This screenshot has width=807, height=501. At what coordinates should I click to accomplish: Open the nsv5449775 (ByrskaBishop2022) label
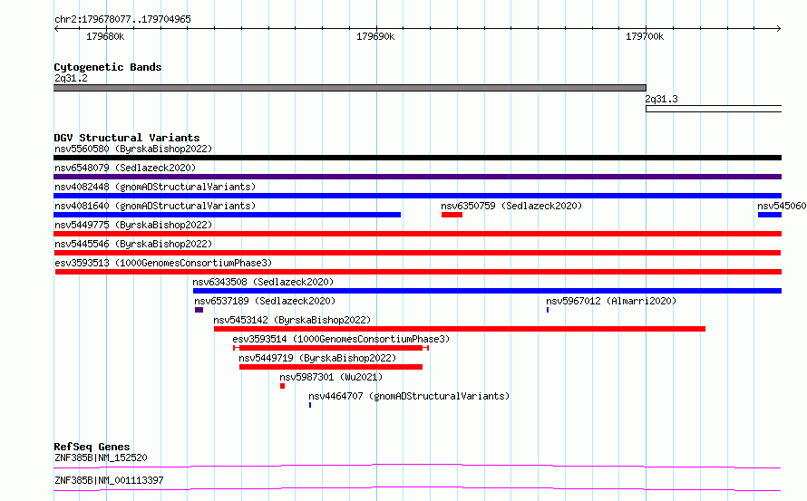pyautogui.click(x=133, y=226)
